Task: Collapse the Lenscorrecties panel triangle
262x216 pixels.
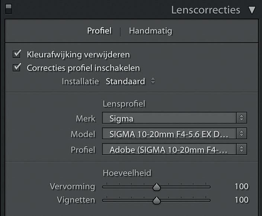Action: click(252, 10)
